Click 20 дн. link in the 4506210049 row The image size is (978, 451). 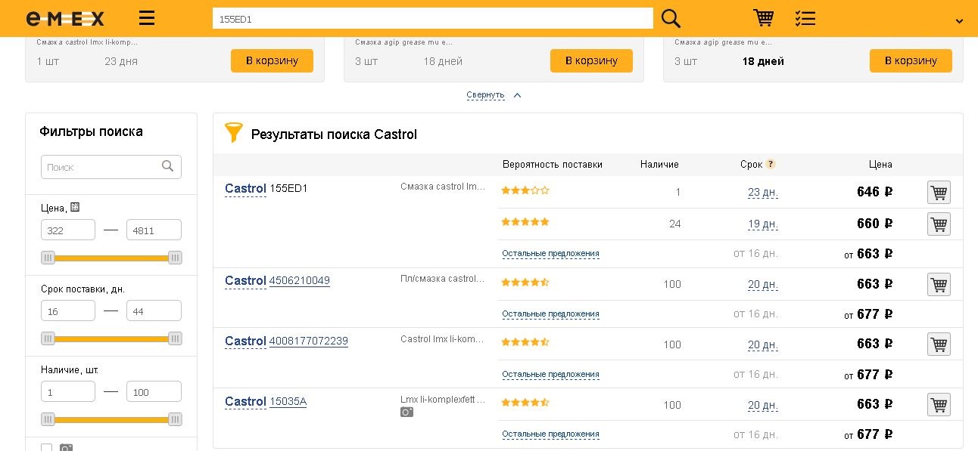click(x=763, y=284)
